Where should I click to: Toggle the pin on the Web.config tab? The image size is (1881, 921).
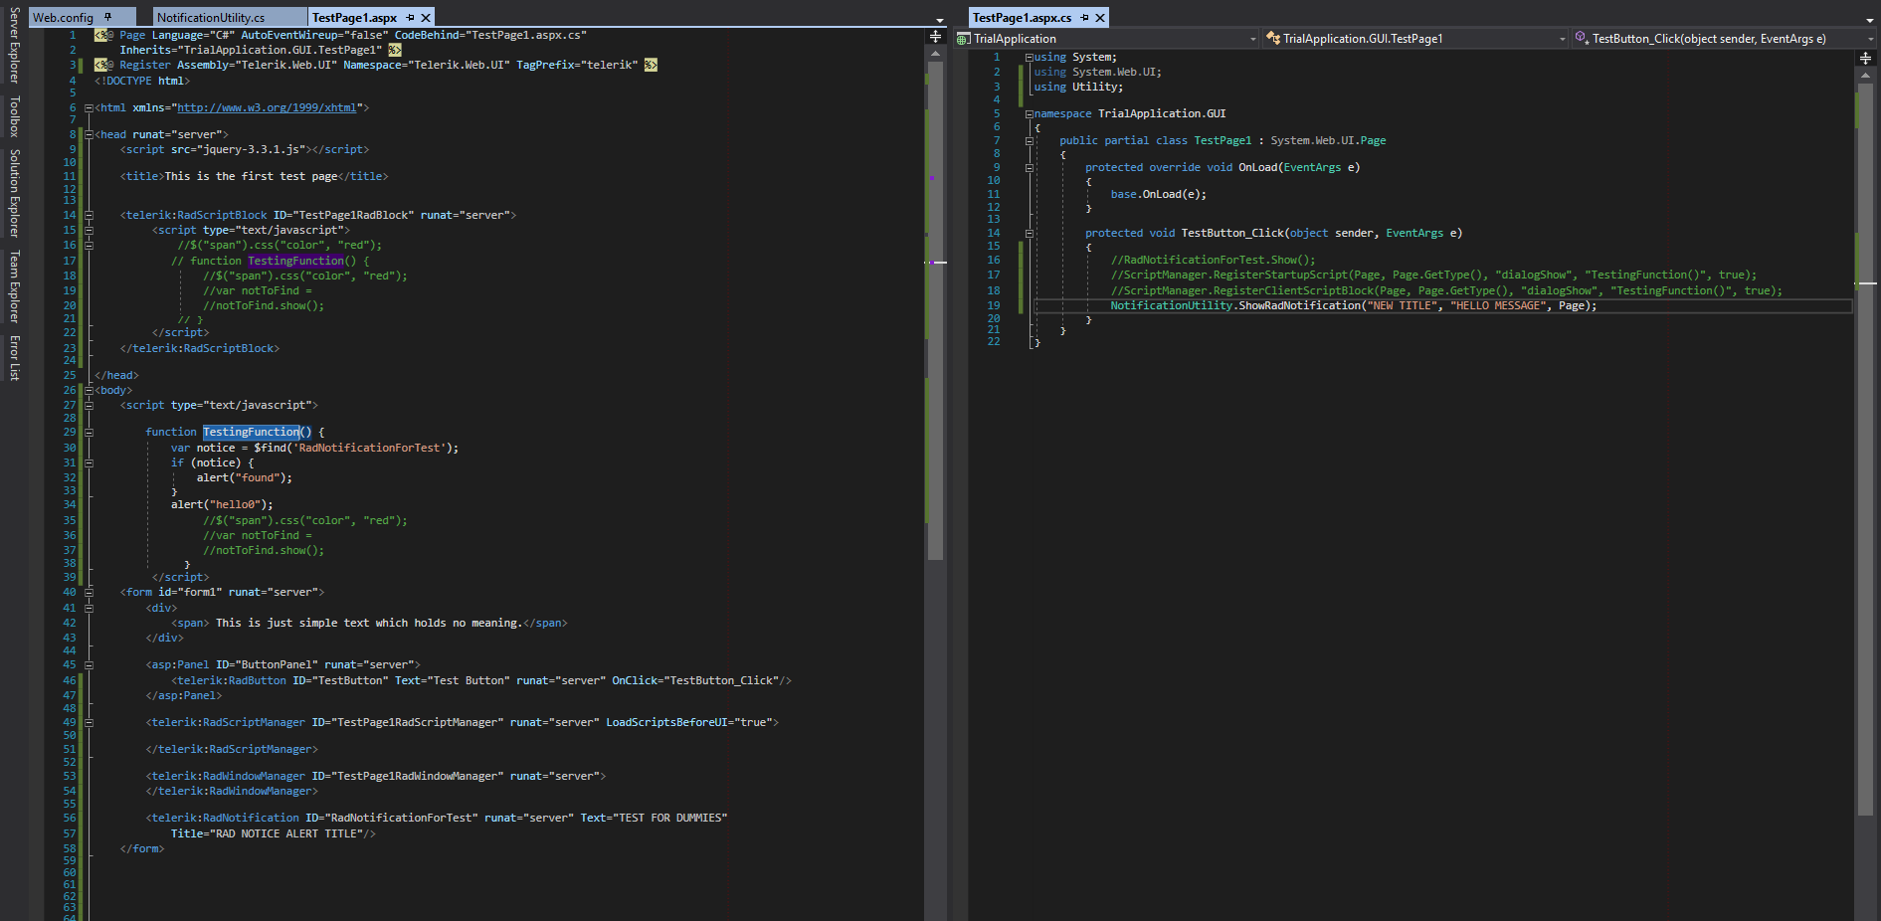coord(107,18)
